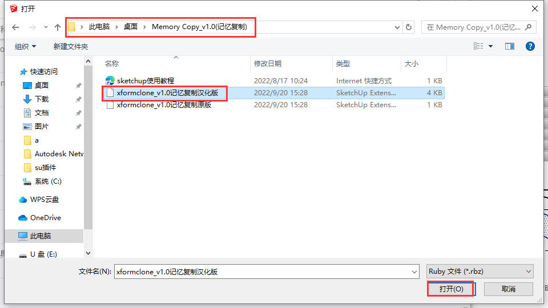
Task: Refresh the folder view
Action: (x=409, y=27)
